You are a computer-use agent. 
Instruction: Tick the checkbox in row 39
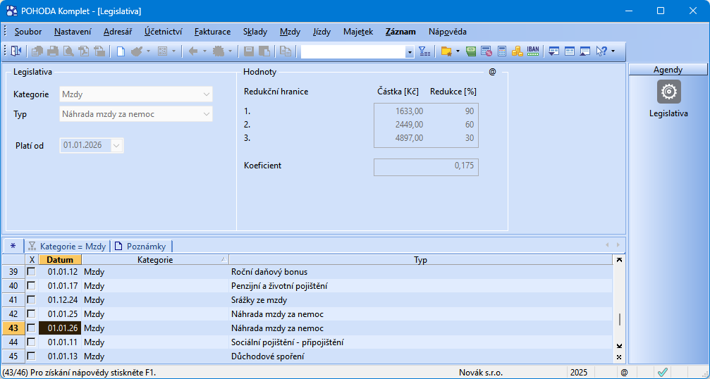pos(31,271)
